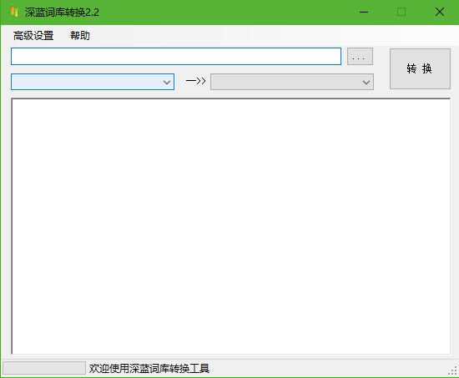The width and height of the screenshot is (459, 378).
Task: Click the app icon in the title bar
Action: click(13, 12)
